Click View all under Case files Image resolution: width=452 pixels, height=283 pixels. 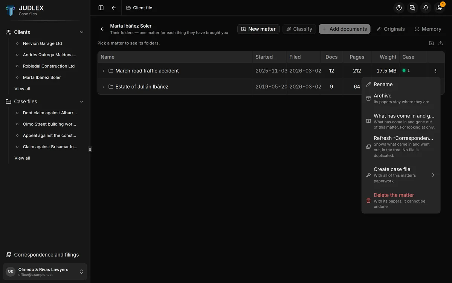[x=22, y=158]
